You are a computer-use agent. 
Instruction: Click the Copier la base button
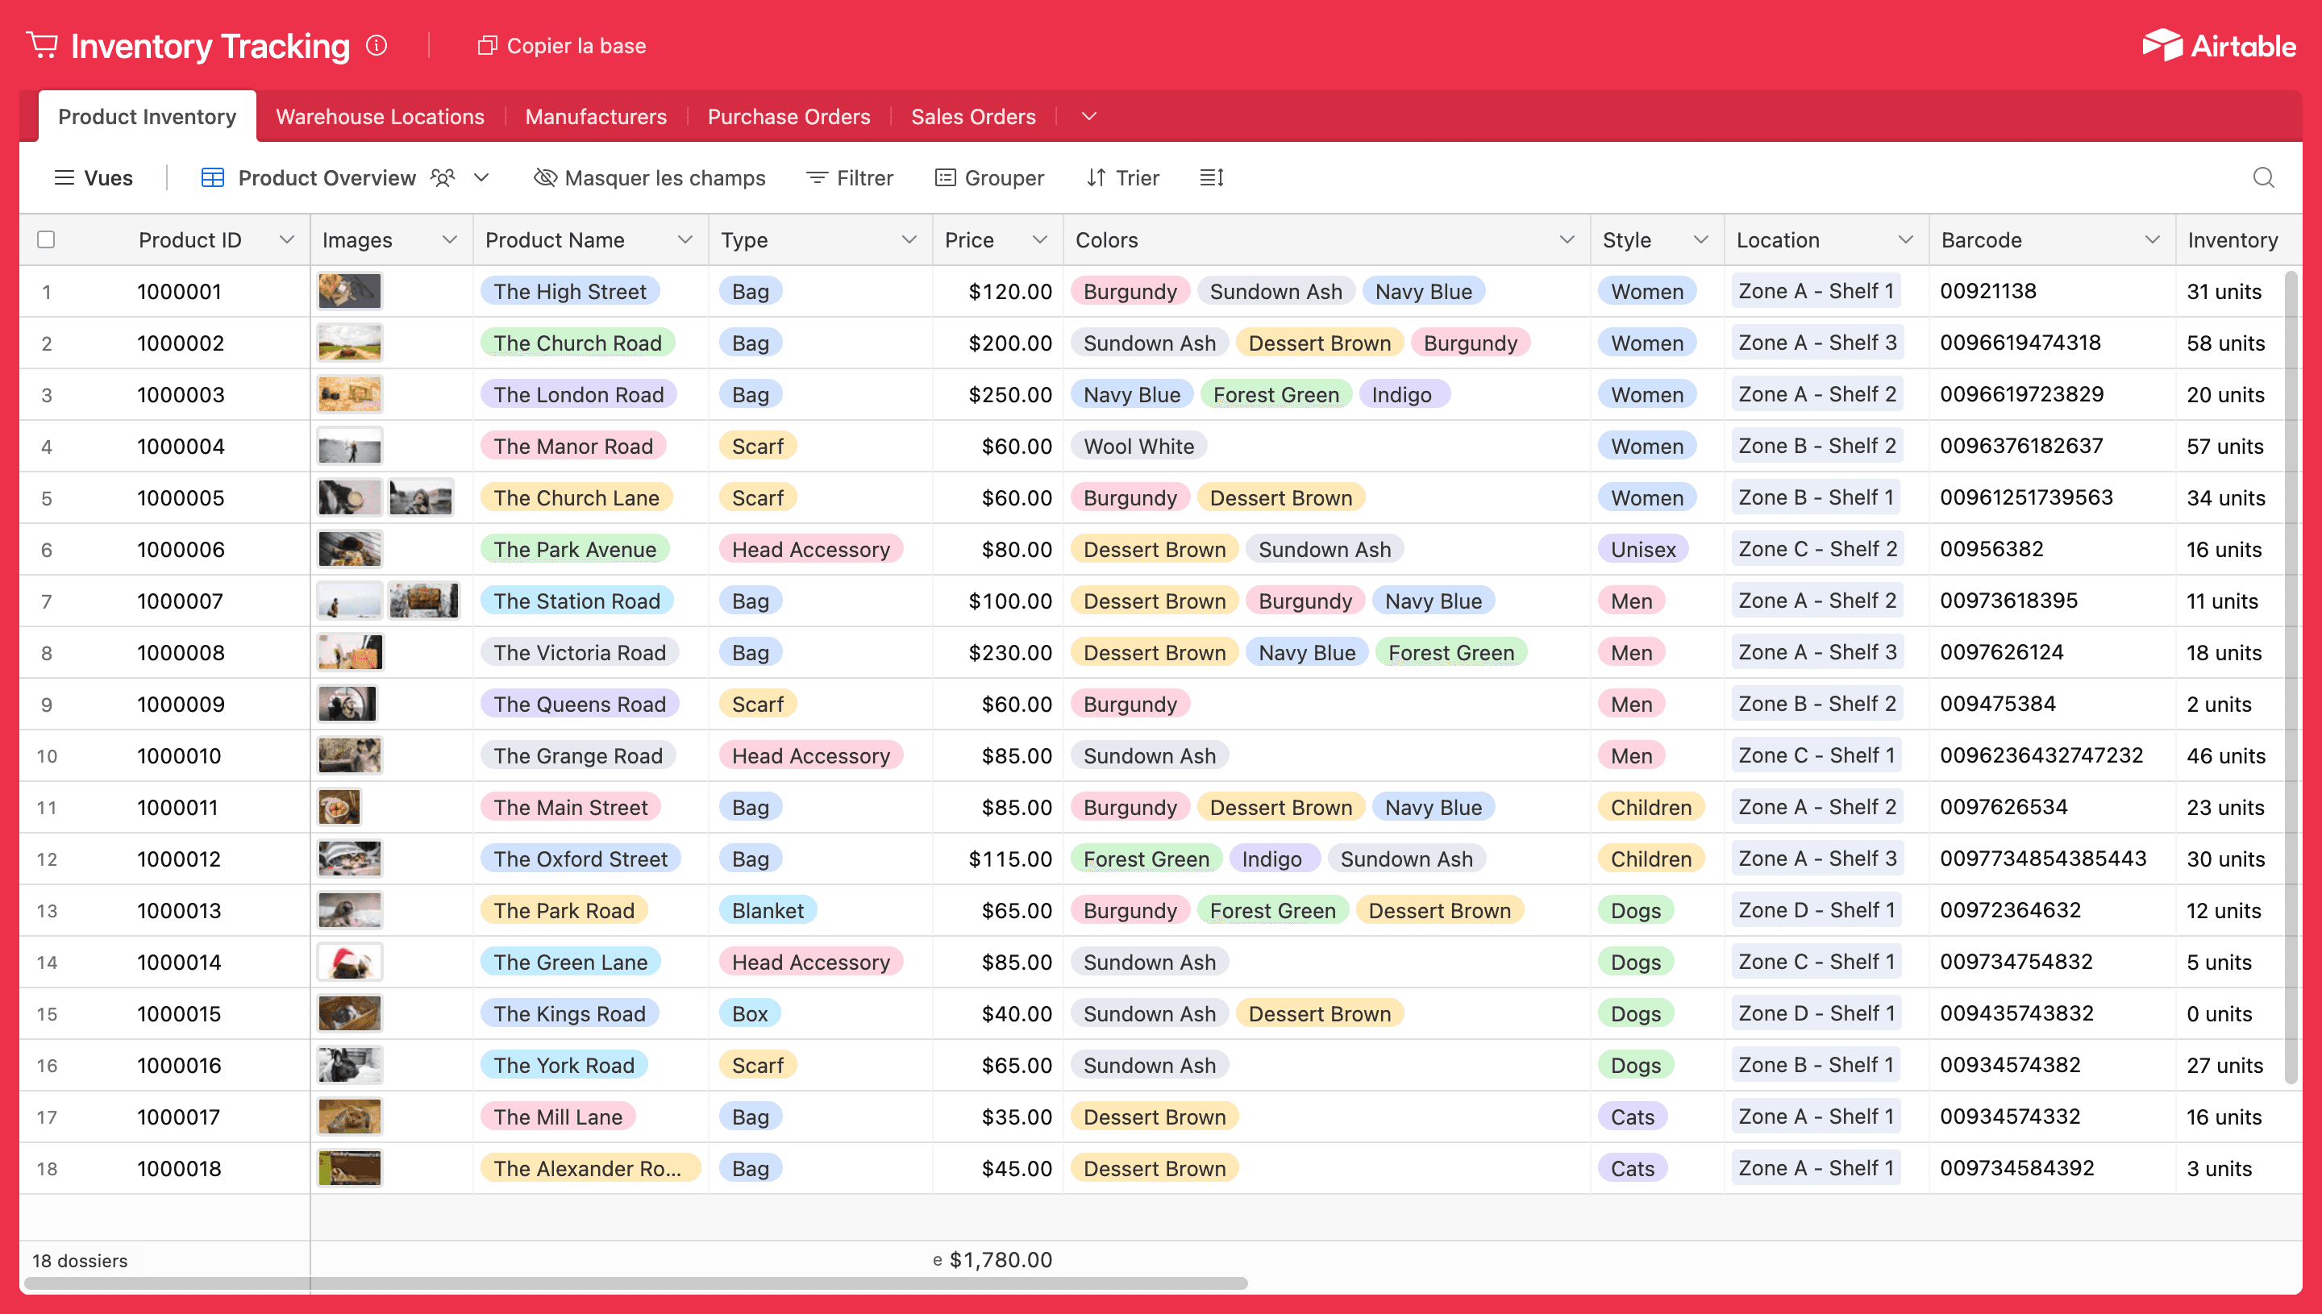pos(561,45)
